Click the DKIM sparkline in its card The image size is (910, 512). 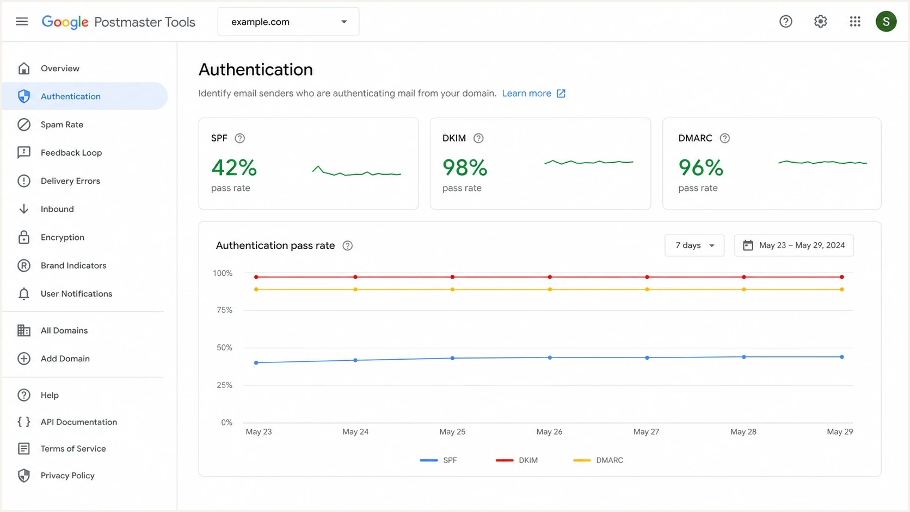[x=589, y=162]
